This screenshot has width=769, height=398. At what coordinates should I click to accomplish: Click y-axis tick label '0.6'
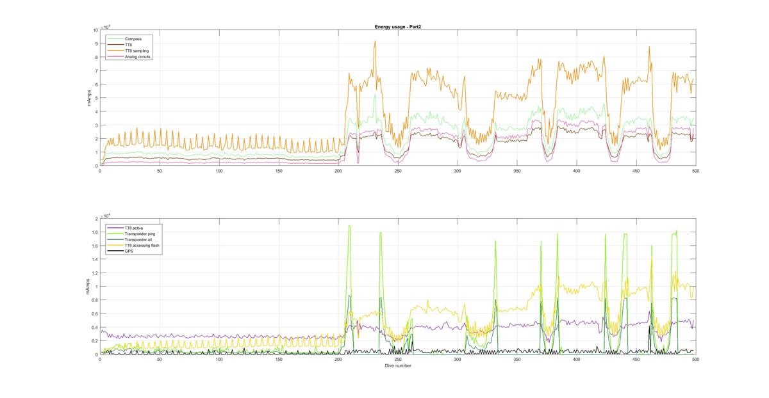(x=95, y=314)
